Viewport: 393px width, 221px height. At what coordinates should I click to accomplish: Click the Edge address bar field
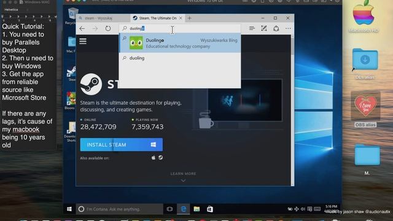click(x=180, y=28)
